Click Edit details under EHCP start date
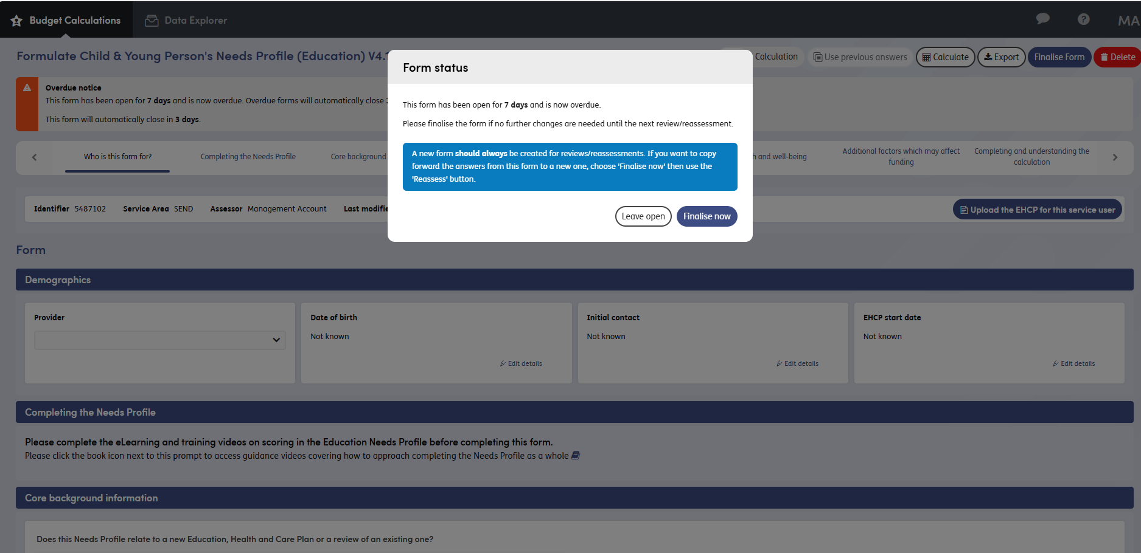 pos(1073,363)
